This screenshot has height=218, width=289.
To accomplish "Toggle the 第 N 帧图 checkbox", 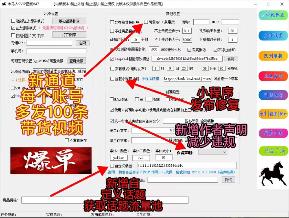I will (x=137, y=99).
